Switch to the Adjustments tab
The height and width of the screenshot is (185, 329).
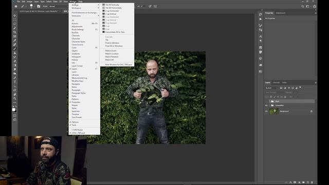(x=281, y=13)
